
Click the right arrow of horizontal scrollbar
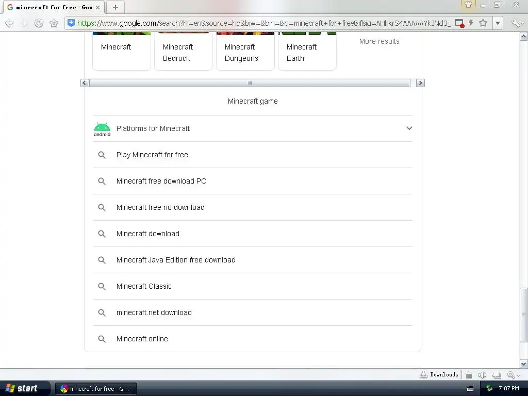point(420,83)
